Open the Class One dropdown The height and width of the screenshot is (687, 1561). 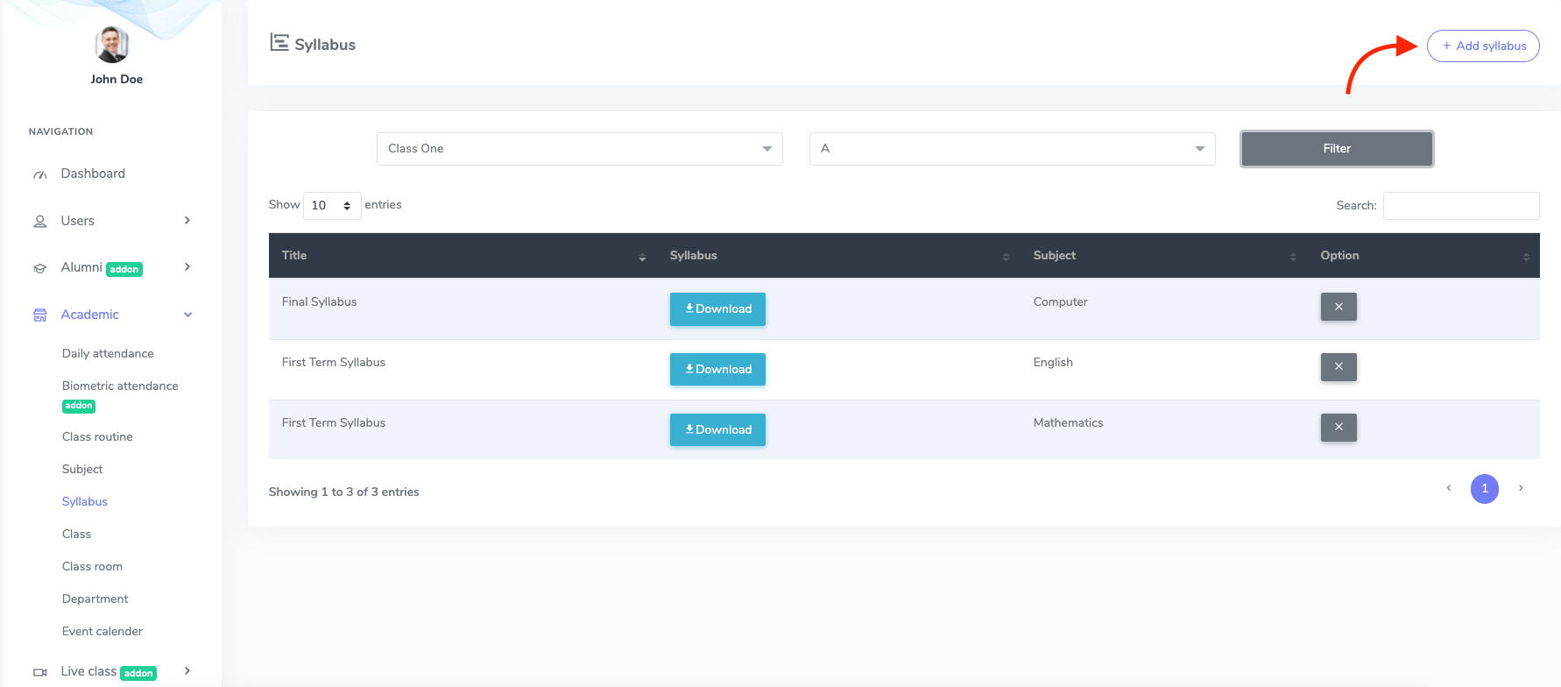coord(579,149)
